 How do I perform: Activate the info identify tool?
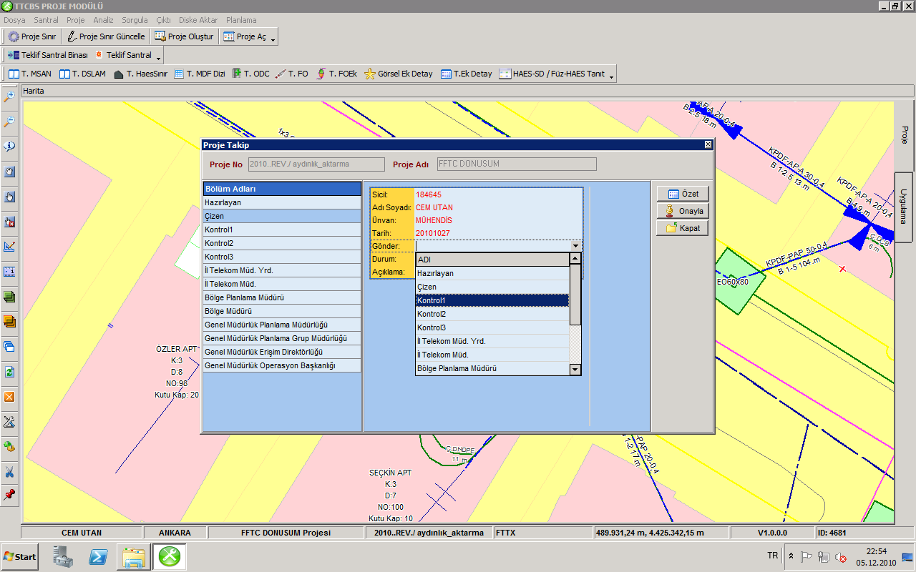click(x=9, y=147)
